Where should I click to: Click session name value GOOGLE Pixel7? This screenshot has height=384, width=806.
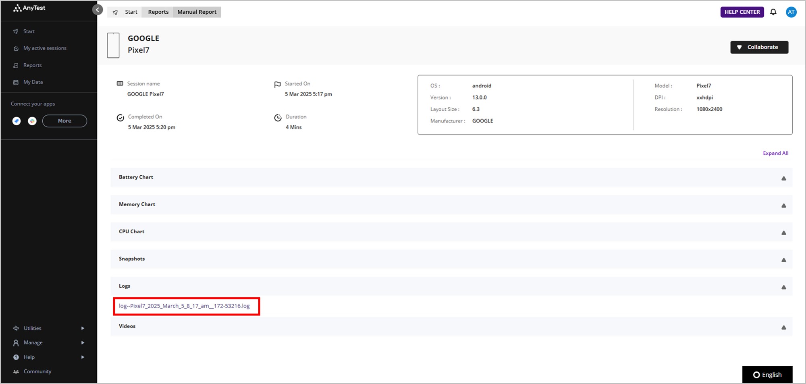(145, 94)
